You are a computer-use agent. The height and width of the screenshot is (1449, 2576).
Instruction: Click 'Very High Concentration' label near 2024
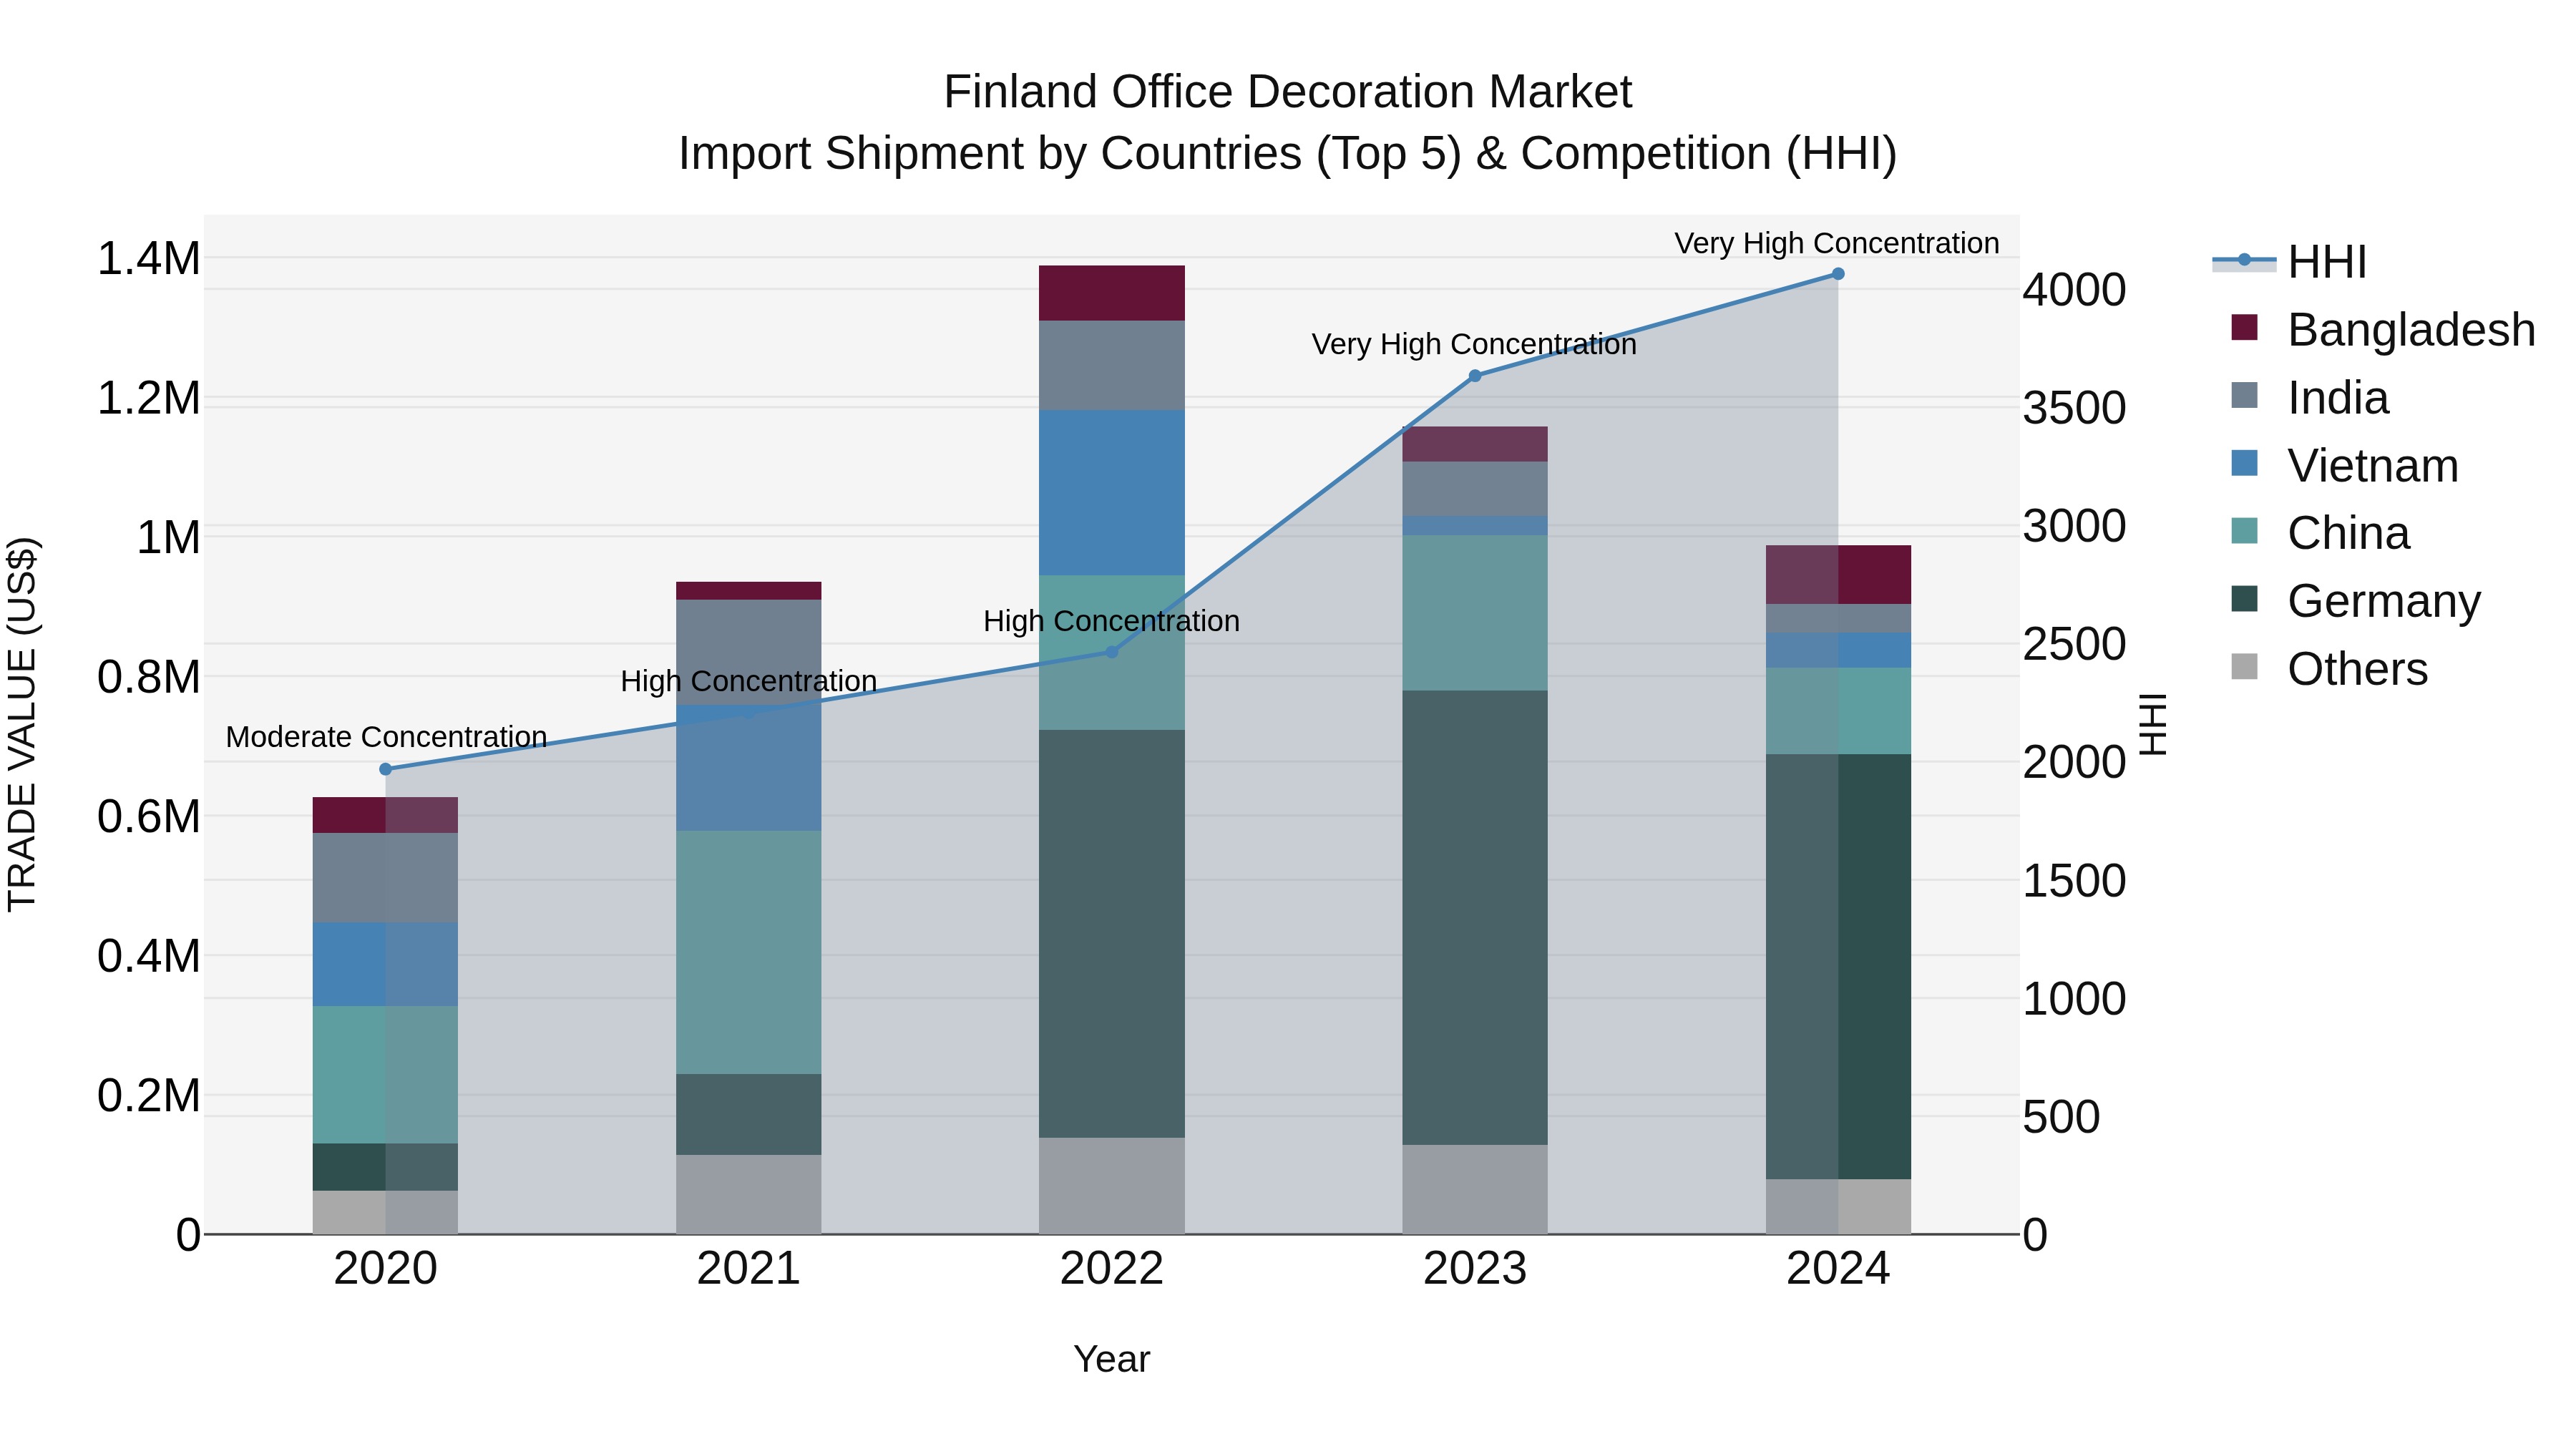click(1837, 243)
